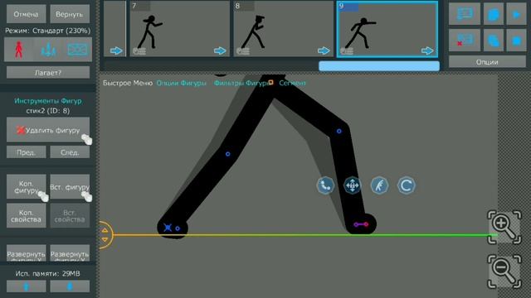The width and height of the screenshot is (531, 298).
Task: Click the Режим: Стандарт (230%) text
Action: point(48,31)
